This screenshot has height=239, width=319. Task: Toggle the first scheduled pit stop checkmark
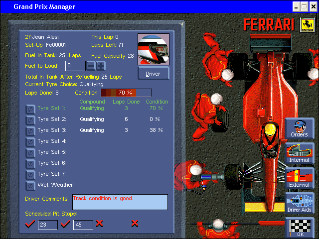pos(30,224)
